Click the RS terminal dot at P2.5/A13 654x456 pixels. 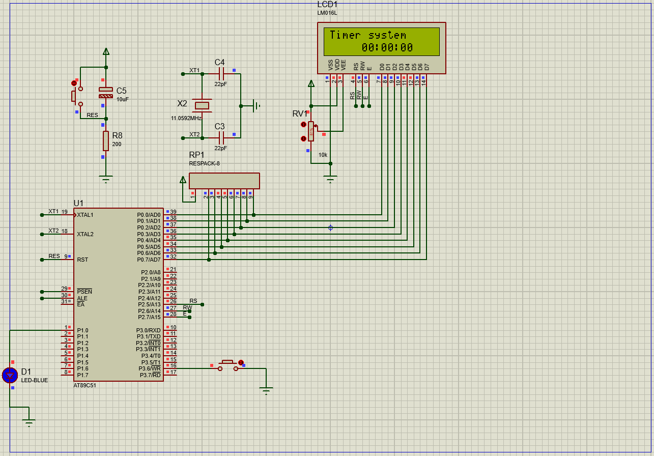click(202, 304)
